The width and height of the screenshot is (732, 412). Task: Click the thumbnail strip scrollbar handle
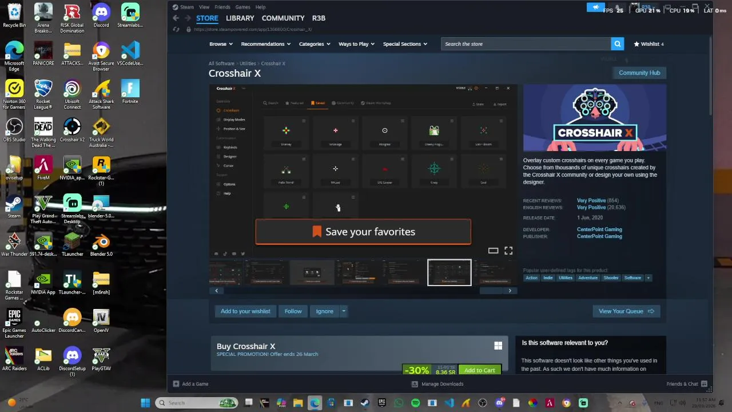click(491, 291)
